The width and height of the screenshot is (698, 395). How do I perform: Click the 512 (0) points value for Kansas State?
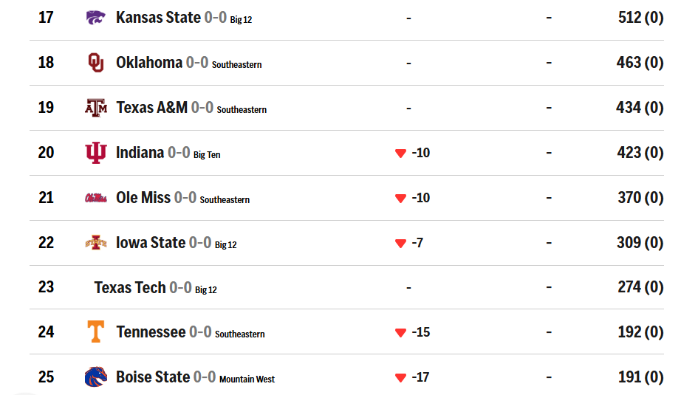point(640,17)
